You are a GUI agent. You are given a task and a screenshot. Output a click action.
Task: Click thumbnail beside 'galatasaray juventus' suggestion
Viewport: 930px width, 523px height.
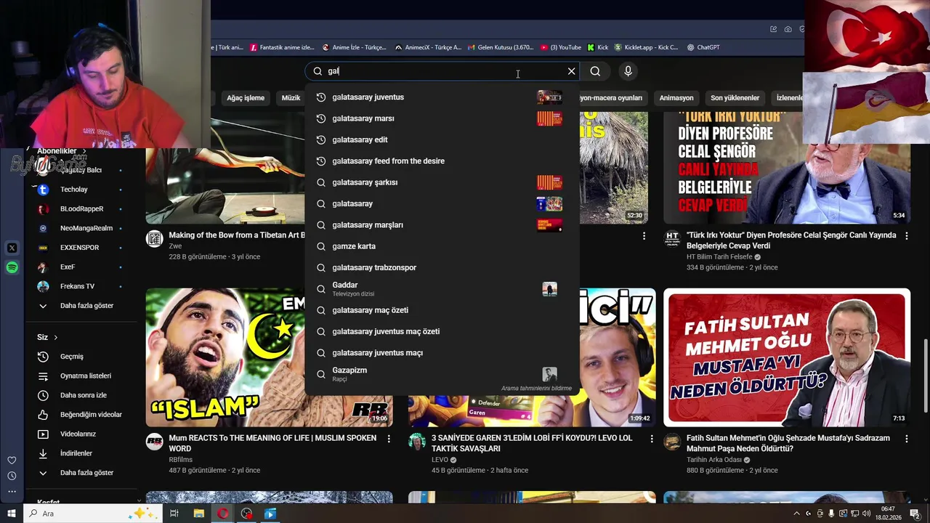(x=549, y=97)
